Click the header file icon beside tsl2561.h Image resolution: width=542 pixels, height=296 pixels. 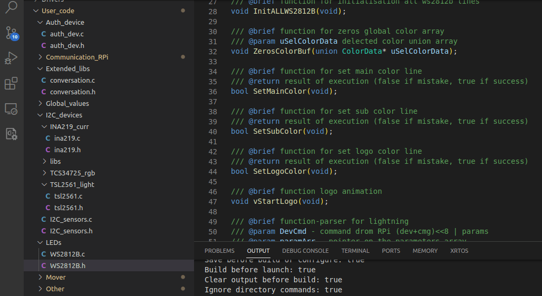tap(48, 208)
